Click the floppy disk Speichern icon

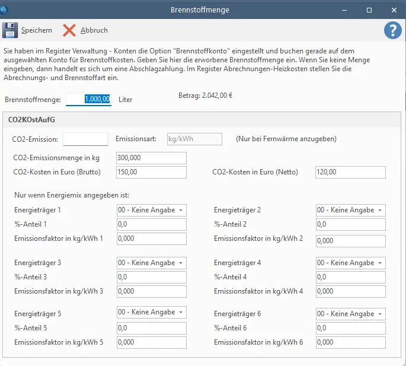coord(10,30)
